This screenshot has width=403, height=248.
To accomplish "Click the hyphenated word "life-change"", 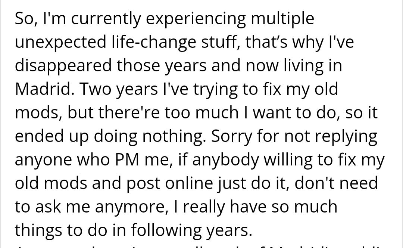I will coord(153,43).
